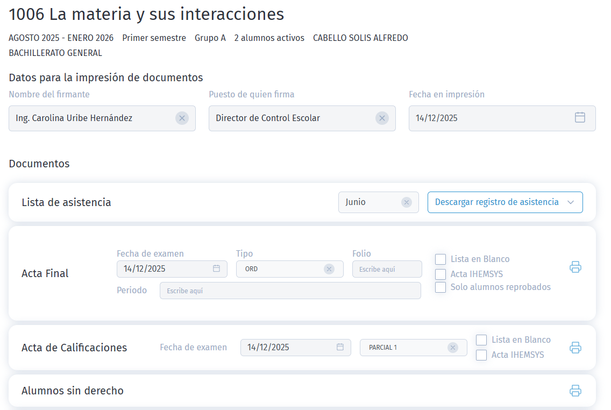Image resolution: width=611 pixels, height=410 pixels.
Task: Clear the Puesto de quien firma field
Action: click(382, 118)
